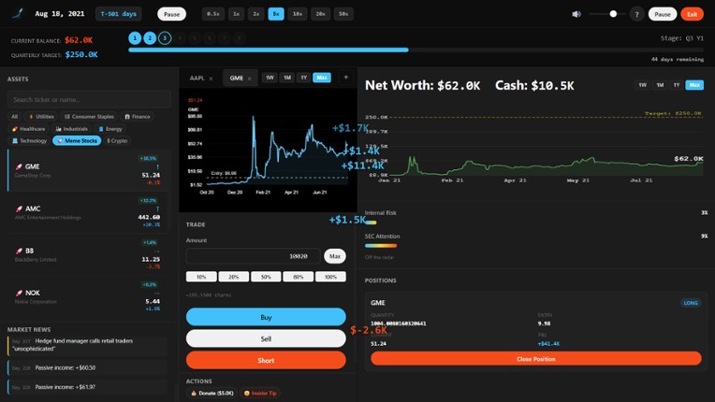This screenshot has height=402, width=715.
Task: Filter assets by Technology category
Action: [29, 140]
